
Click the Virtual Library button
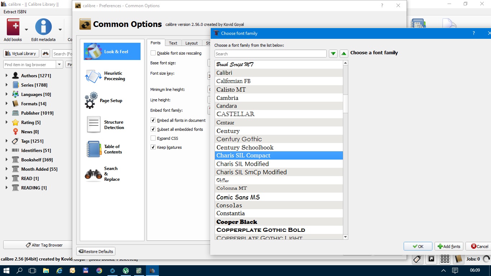pos(21,54)
